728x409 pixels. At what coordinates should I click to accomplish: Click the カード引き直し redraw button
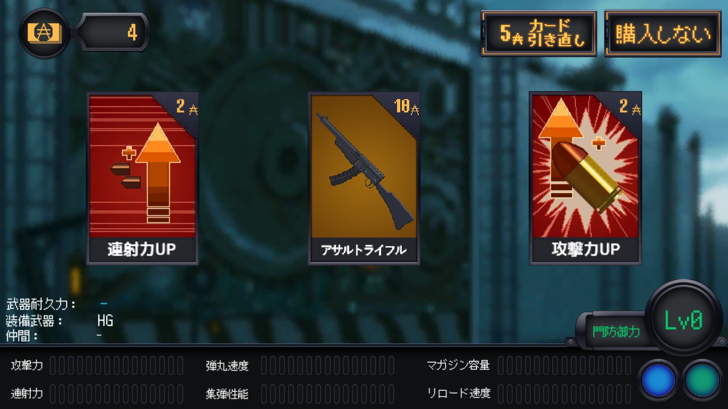[x=539, y=34]
